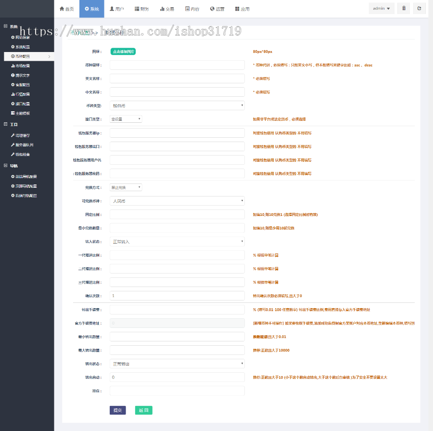Focus the 钱包服务器用户名 input field
The width and height of the screenshot is (433, 431).
click(x=177, y=160)
